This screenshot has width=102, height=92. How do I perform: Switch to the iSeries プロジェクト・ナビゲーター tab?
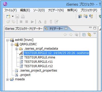pos(24,29)
